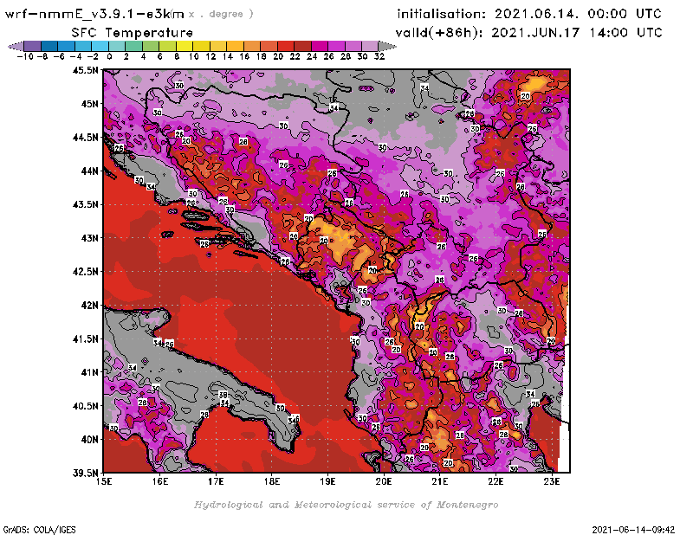Select the legend swatch between 10 and 12
Viewport: 693px width, 535px height.
[201, 46]
